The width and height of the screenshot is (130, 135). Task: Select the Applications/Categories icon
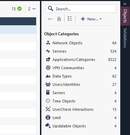(x=48, y=60)
